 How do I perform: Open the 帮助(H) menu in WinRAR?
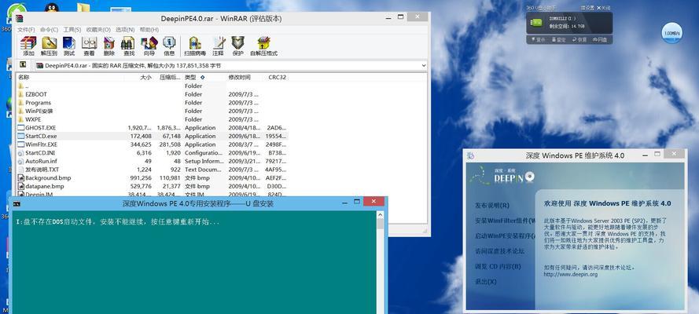(x=149, y=29)
